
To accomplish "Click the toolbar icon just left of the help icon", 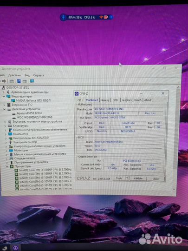I will pyautogui.click(x=12, y=81).
